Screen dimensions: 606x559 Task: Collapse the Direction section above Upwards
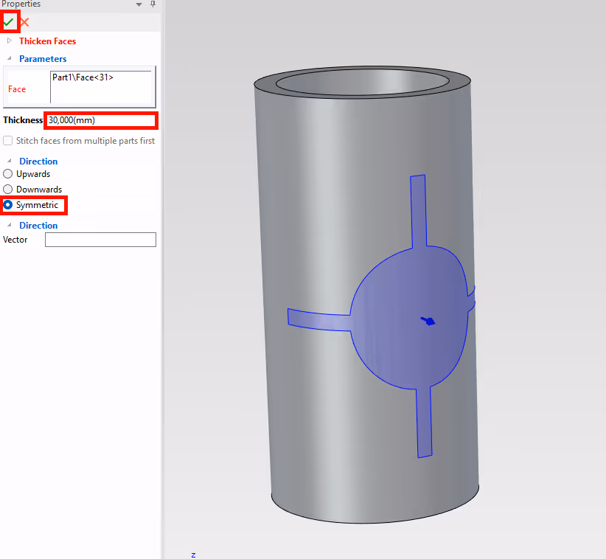[x=10, y=161]
